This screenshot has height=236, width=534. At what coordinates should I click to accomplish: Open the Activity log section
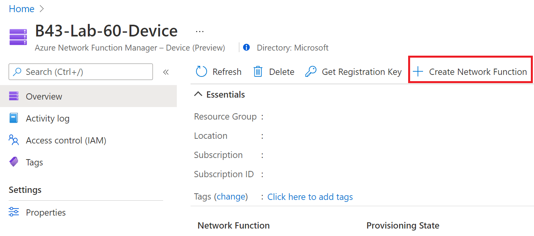(47, 118)
